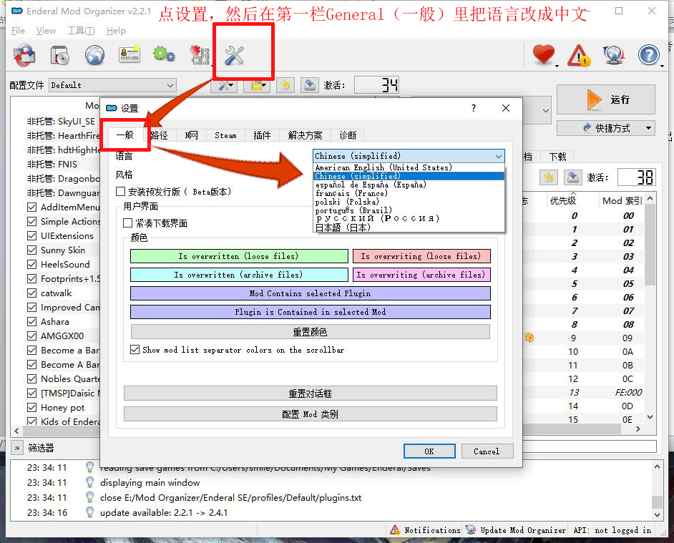Open the blue question mark help icon

click(649, 56)
